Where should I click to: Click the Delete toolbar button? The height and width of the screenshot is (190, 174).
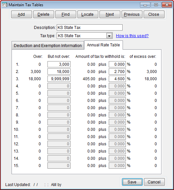(43, 14)
